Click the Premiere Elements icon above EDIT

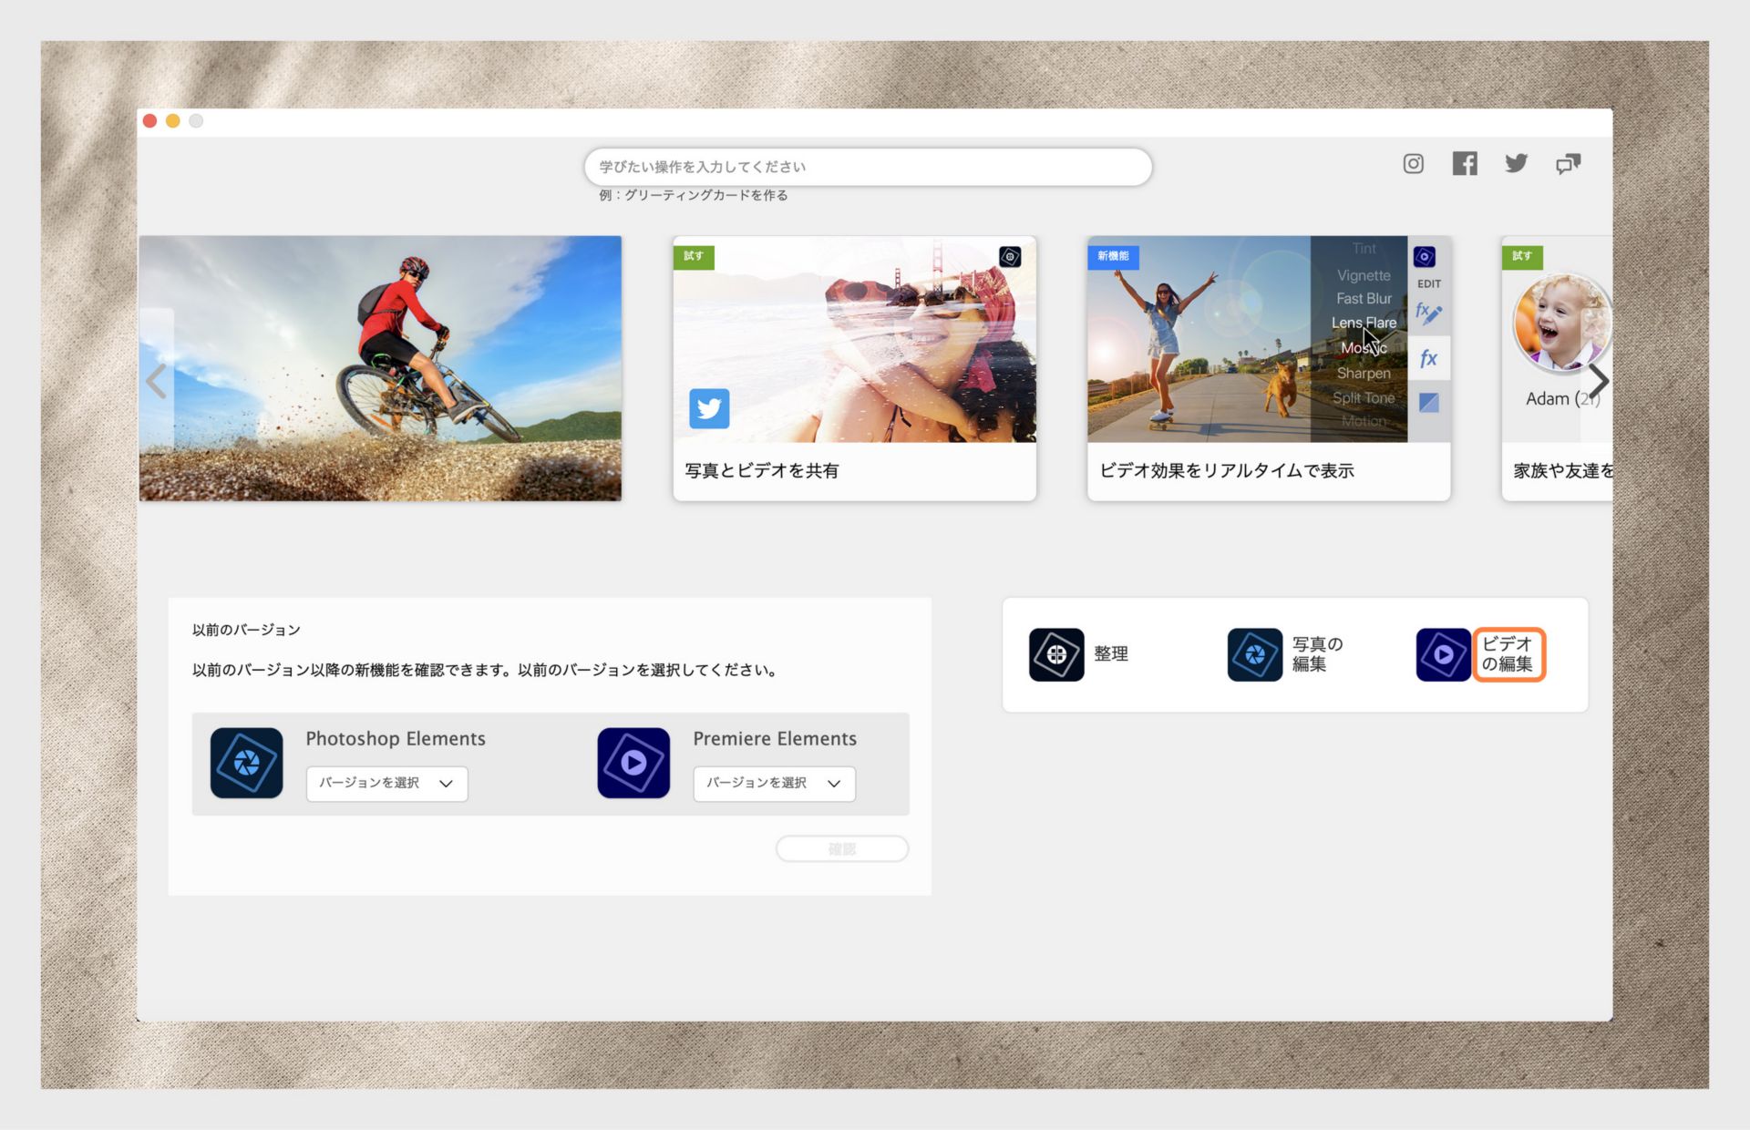tap(1426, 256)
